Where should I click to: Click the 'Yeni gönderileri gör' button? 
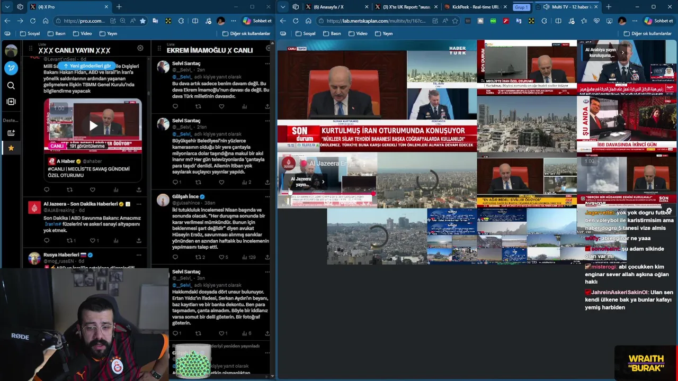87,66
